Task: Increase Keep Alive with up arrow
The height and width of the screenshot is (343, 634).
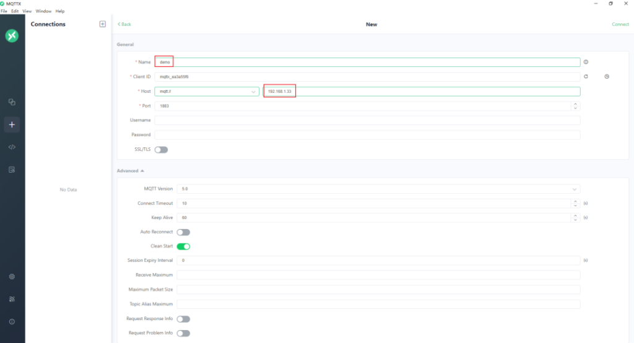Action: 575,215
